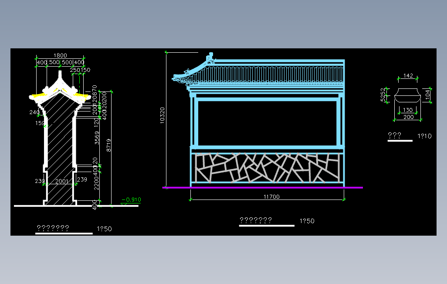Viewport: 447px width, 284px height.
Task: Click the hatched wall core in the section
Action: click(60, 148)
